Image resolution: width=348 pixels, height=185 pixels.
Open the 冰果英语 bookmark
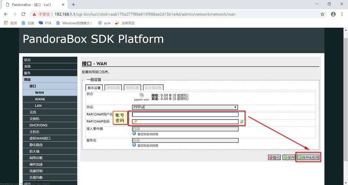[125, 23]
